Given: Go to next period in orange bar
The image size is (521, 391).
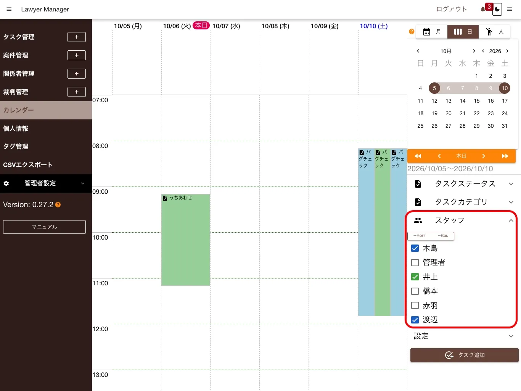Looking at the screenshot, I should tap(484, 156).
